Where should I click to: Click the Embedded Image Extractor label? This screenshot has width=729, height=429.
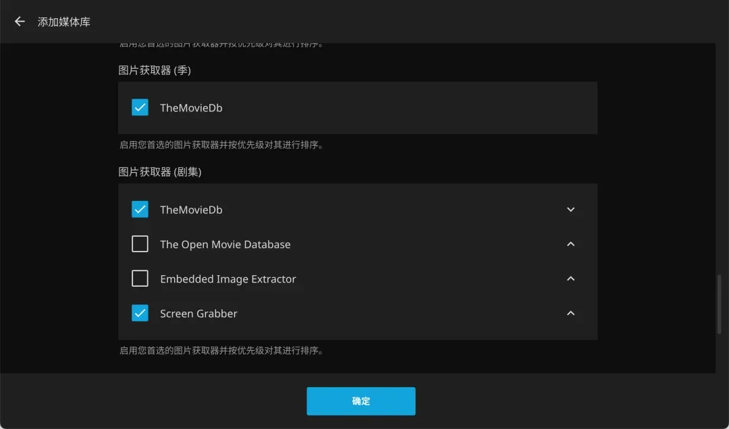click(228, 279)
